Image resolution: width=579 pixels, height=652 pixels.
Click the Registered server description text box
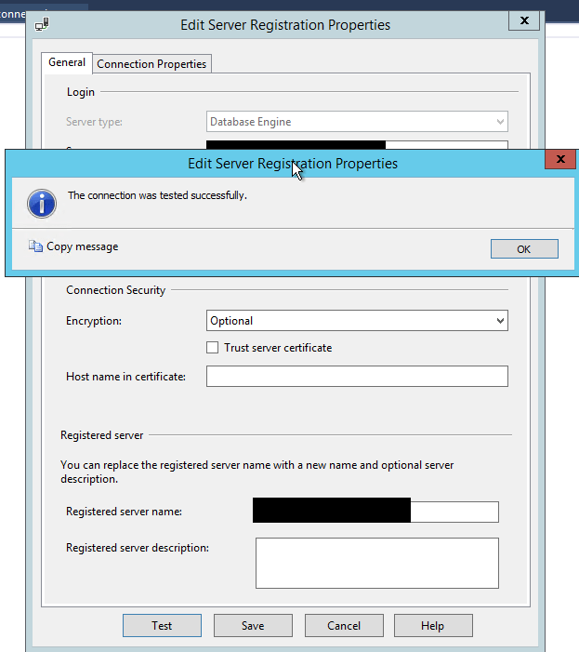376,563
